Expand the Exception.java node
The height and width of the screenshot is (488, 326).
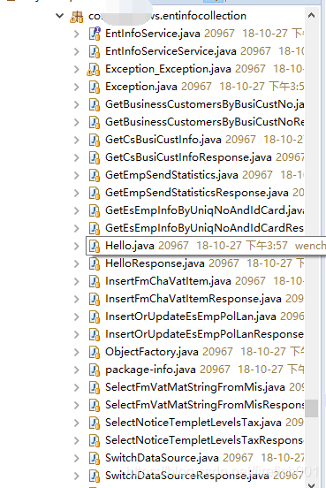coord(77,87)
